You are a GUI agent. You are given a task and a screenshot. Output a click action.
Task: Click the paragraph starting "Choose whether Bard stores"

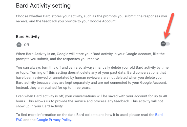[91, 19]
